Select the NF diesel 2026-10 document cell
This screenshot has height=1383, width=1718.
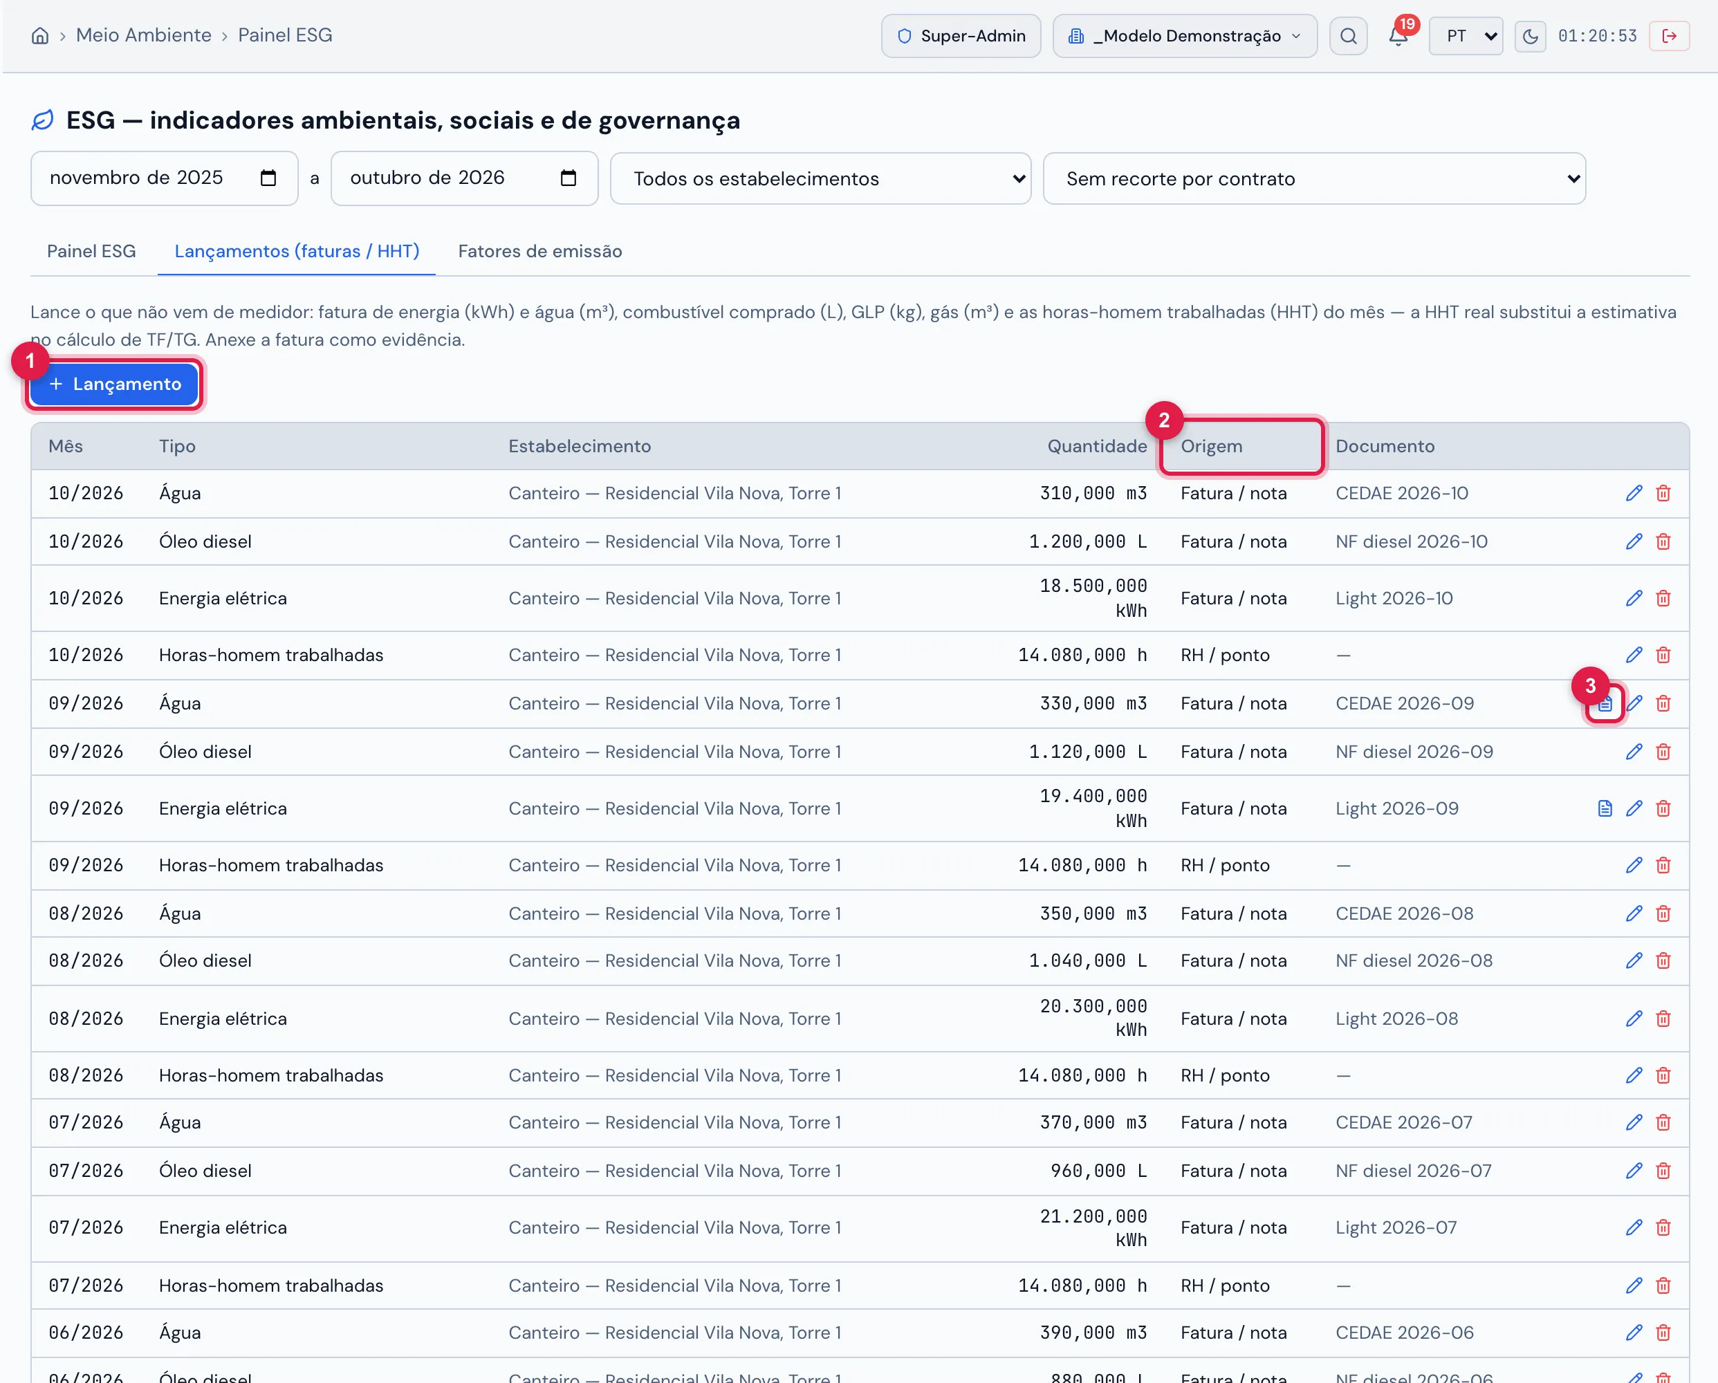click(1411, 541)
